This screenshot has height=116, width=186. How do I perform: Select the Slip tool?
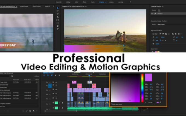click(58, 20)
